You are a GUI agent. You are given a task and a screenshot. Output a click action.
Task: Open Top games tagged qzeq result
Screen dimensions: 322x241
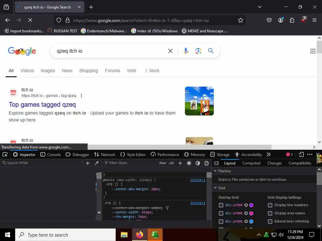click(x=42, y=104)
